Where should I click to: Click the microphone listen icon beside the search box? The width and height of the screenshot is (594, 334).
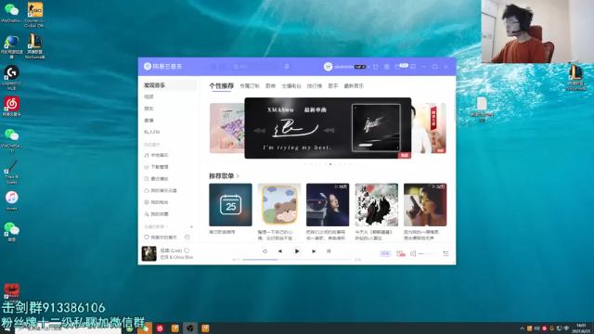tap(287, 67)
